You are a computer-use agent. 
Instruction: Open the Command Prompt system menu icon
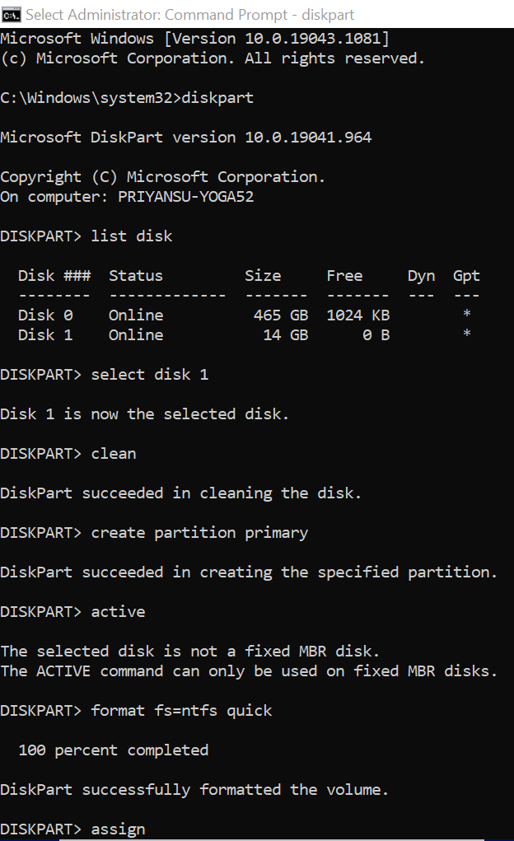(11, 15)
